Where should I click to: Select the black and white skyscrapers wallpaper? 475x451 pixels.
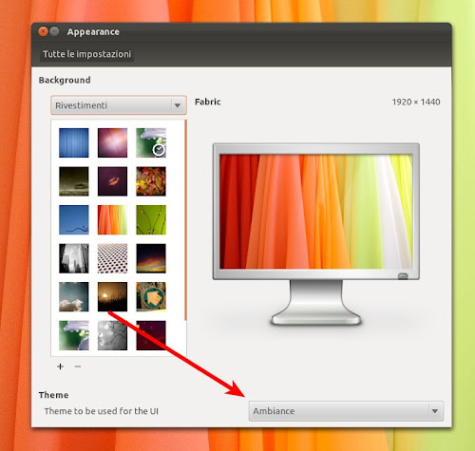(x=74, y=258)
